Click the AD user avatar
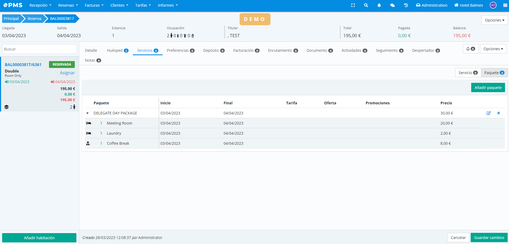 [x=493, y=5]
